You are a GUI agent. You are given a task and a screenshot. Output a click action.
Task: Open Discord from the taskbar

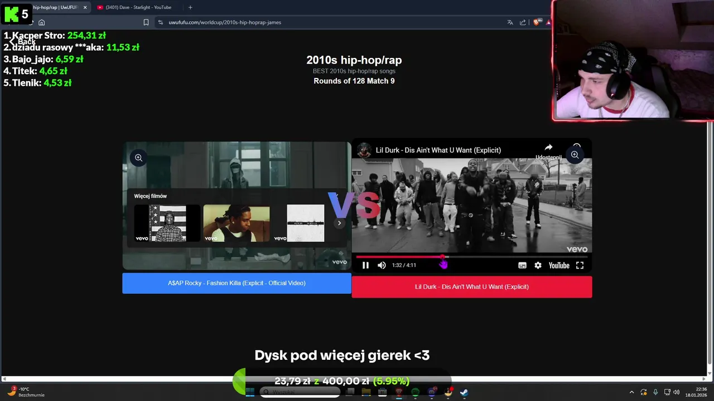point(432,392)
